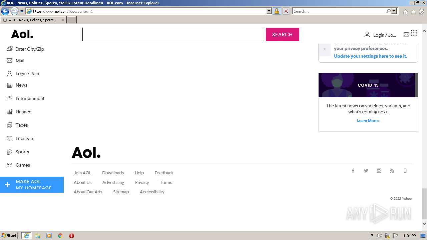The height and width of the screenshot is (240, 427).
Task: Click the mobile phone icon in footer
Action: point(405,171)
